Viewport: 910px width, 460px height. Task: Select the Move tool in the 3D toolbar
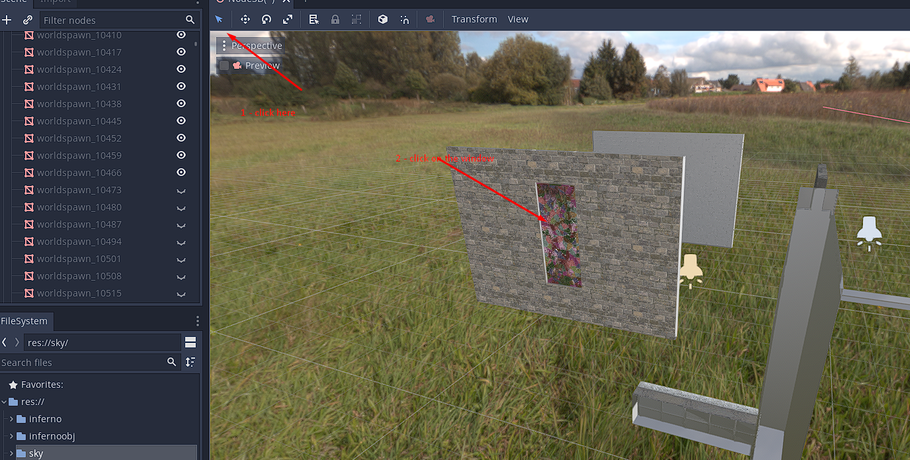click(245, 19)
